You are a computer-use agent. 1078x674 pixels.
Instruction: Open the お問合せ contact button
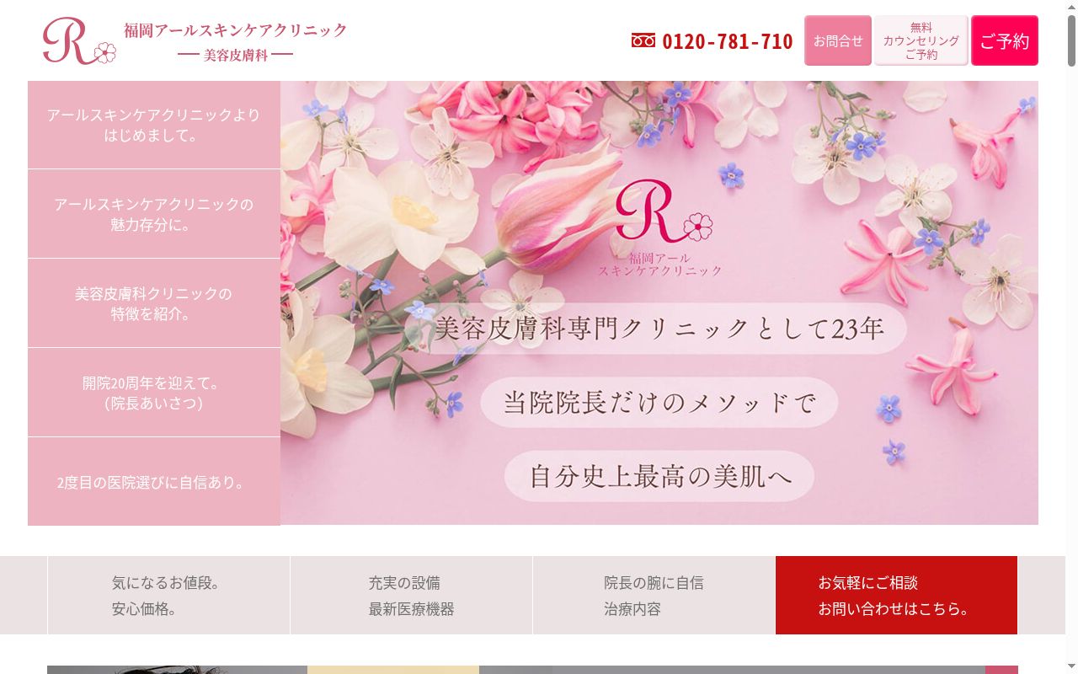pyautogui.click(x=838, y=40)
